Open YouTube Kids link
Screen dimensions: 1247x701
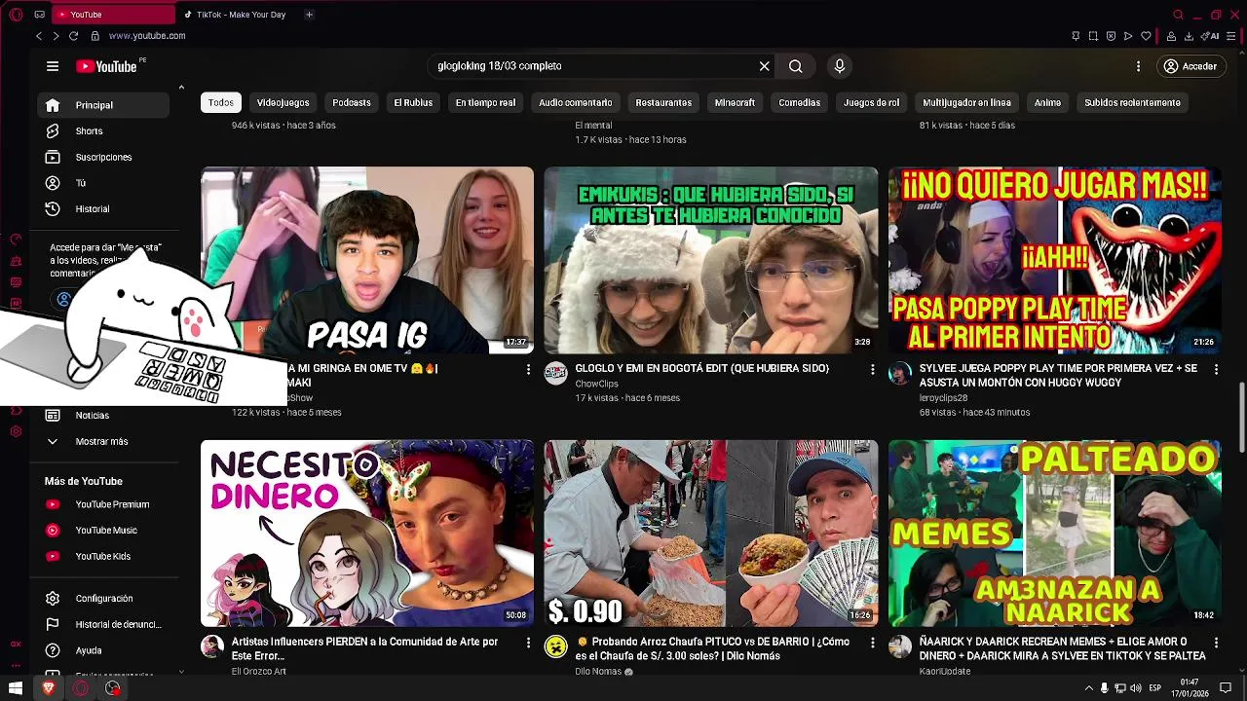[103, 557]
